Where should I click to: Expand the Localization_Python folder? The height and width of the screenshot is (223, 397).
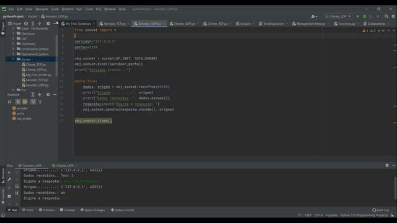tap(13, 49)
